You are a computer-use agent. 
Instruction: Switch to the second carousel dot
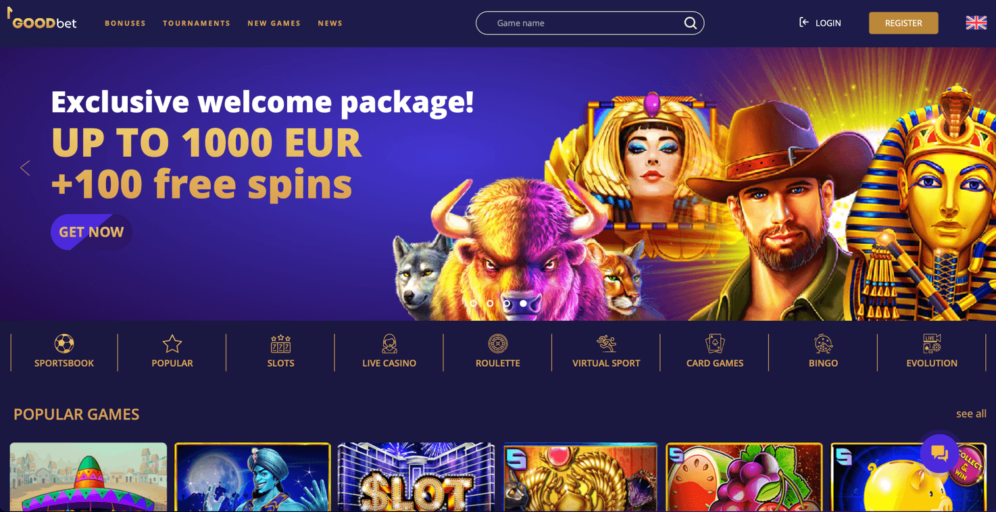coord(490,303)
